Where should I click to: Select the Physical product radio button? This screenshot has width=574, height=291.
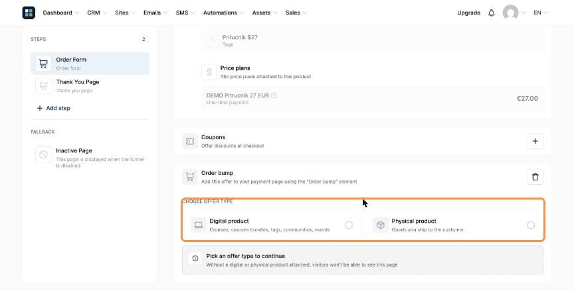tap(531, 225)
